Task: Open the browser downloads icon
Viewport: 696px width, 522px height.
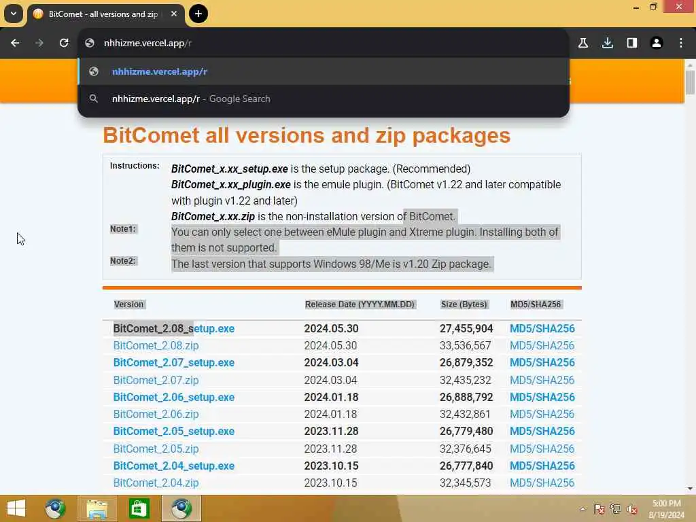Action: tap(608, 43)
